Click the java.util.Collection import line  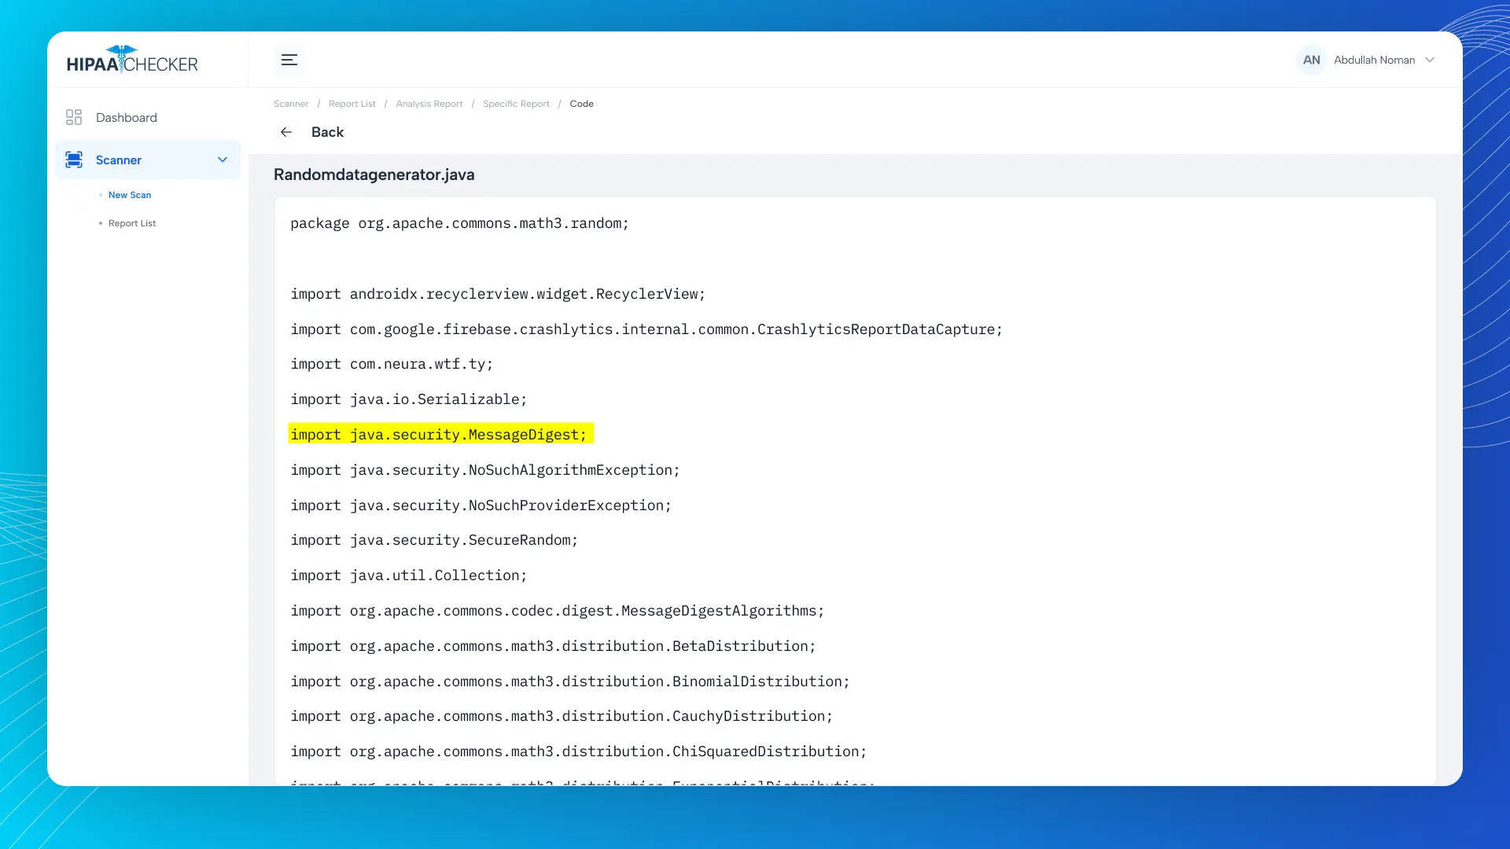[x=409, y=575]
